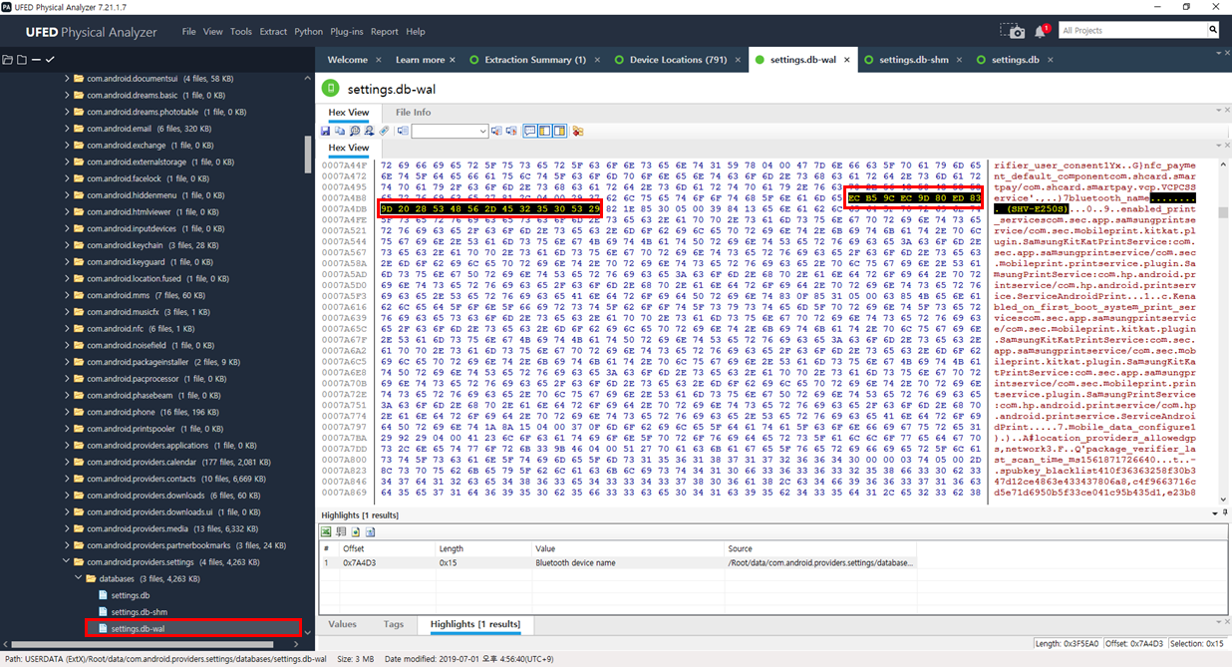
Task: Click the screenshot camera icon in title bar
Action: pyautogui.click(x=1013, y=31)
